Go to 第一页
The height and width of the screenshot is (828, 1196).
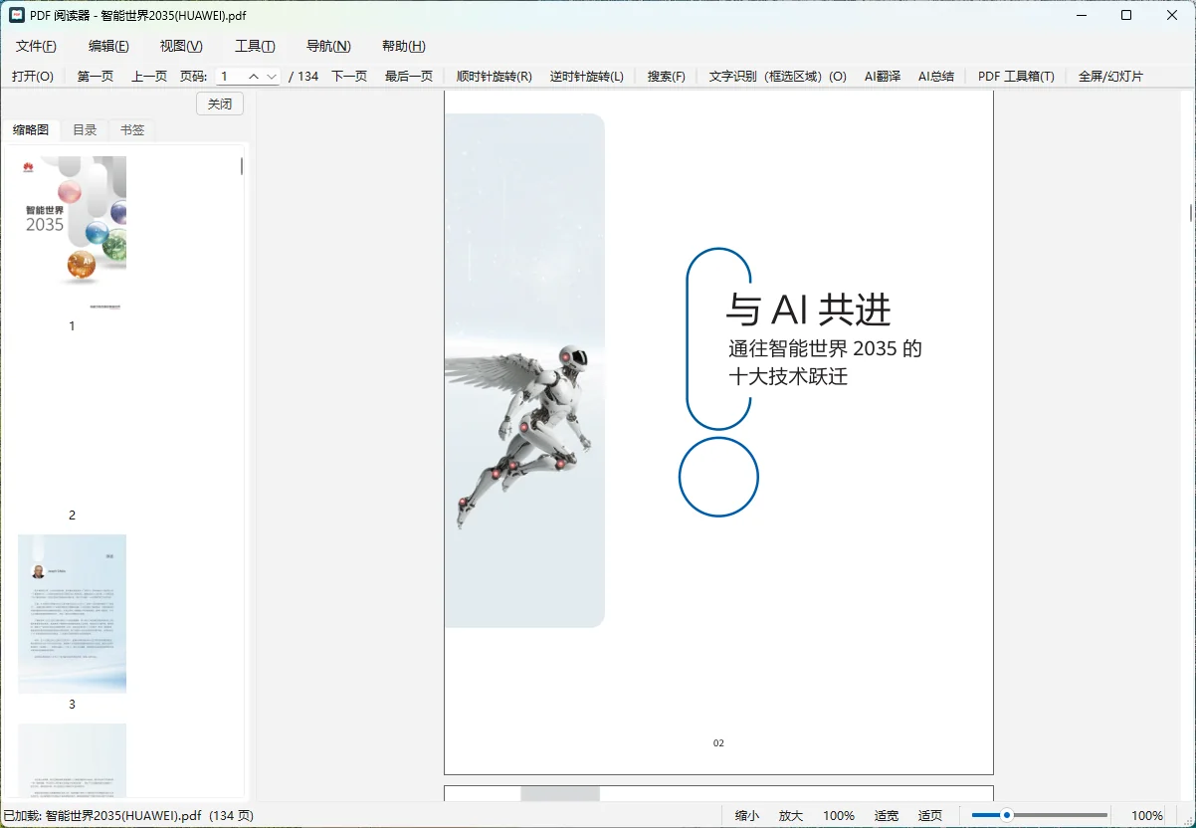pos(96,77)
